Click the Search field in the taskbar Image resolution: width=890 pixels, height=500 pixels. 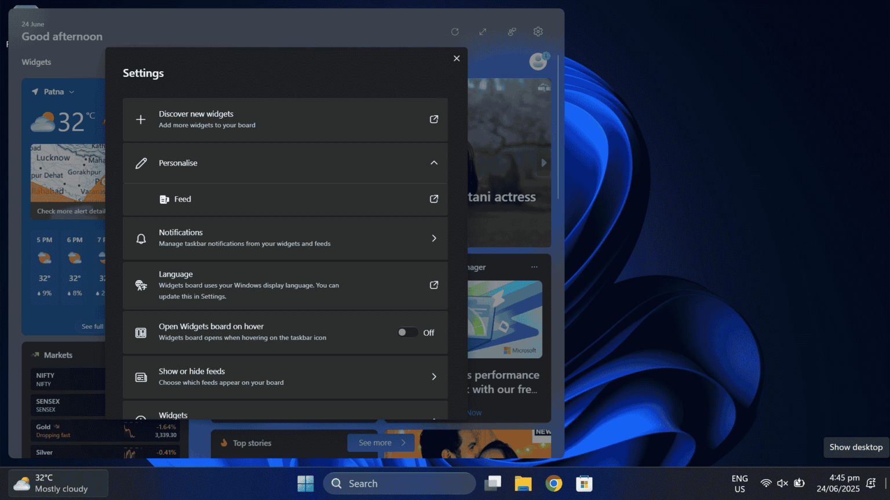[x=399, y=483]
